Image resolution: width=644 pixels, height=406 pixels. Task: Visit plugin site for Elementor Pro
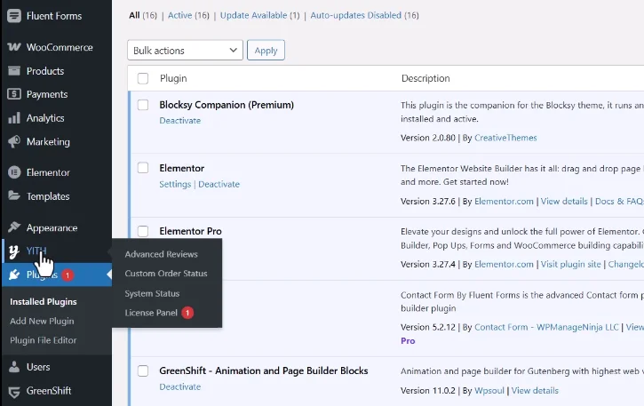tap(570, 264)
